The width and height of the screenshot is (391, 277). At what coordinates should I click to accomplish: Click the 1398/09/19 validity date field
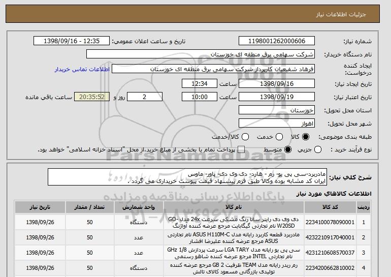point(277,97)
